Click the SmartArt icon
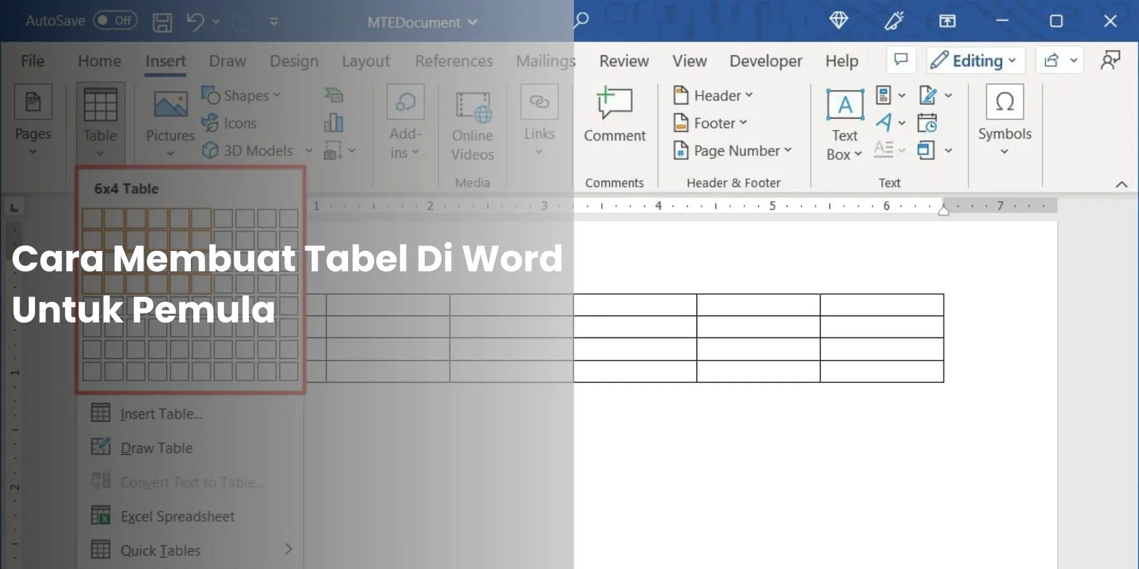The width and height of the screenshot is (1139, 569). (x=333, y=95)
